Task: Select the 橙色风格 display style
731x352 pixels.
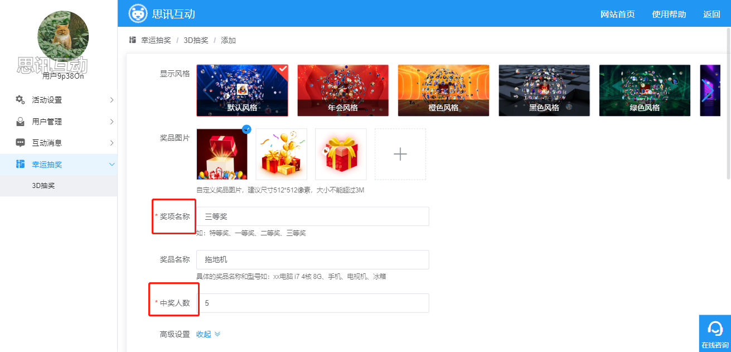Action: (x=443, y=90)
